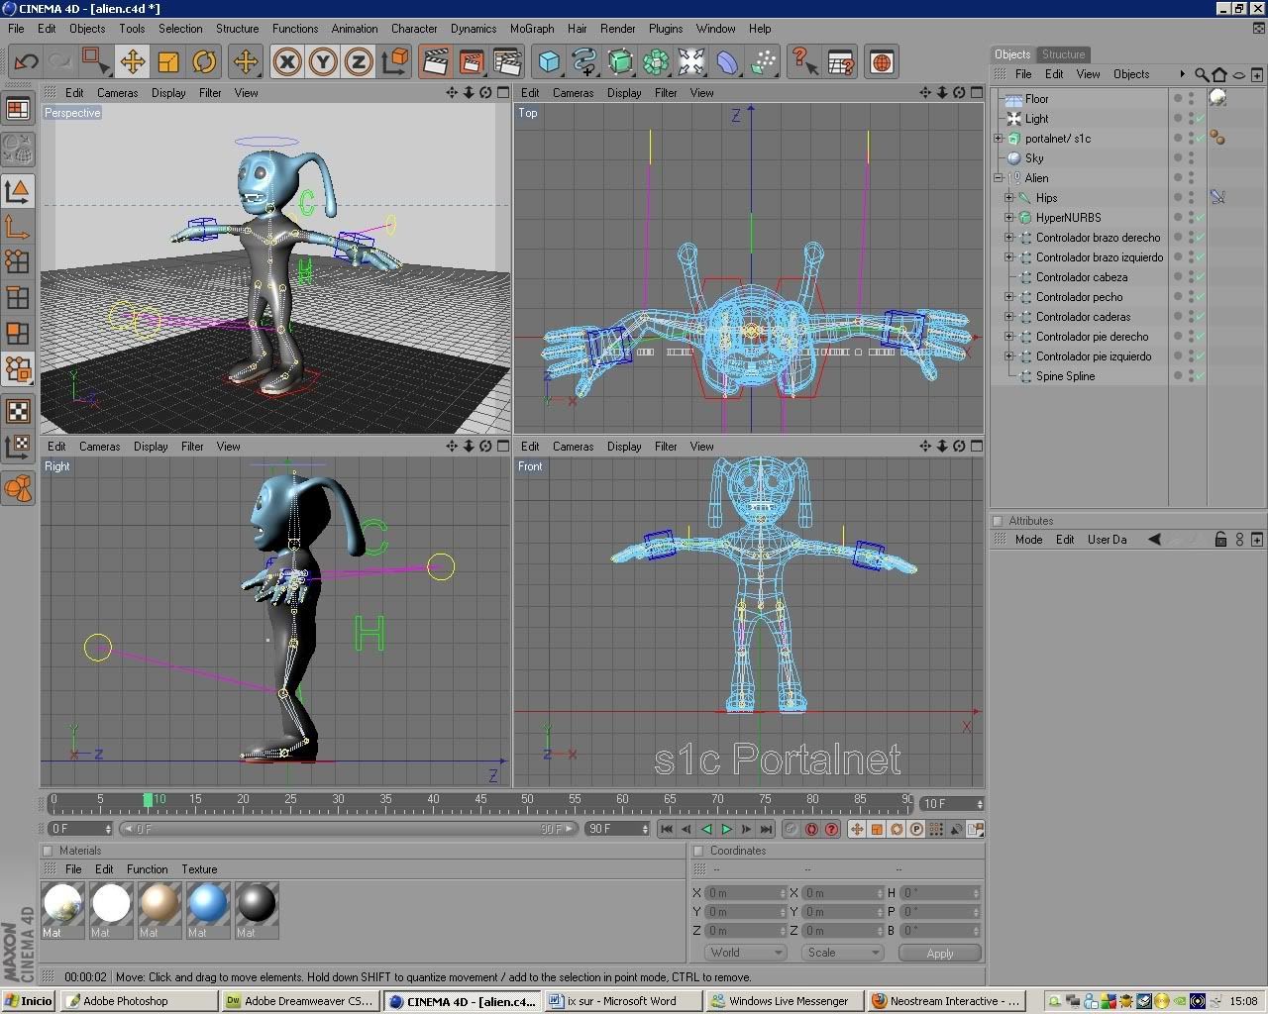
Task: Play the animation forward
Action: click(727, 830)
